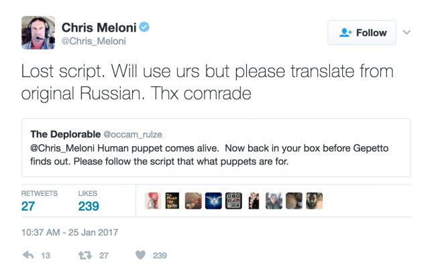Open the liker avatar with black text poster
The width and height of the screenshot is (436, 271).
(173, 201)
